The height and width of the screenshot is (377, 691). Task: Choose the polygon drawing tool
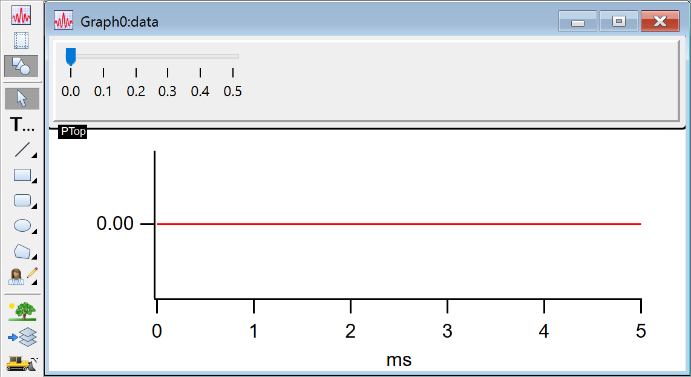point(22,251)
